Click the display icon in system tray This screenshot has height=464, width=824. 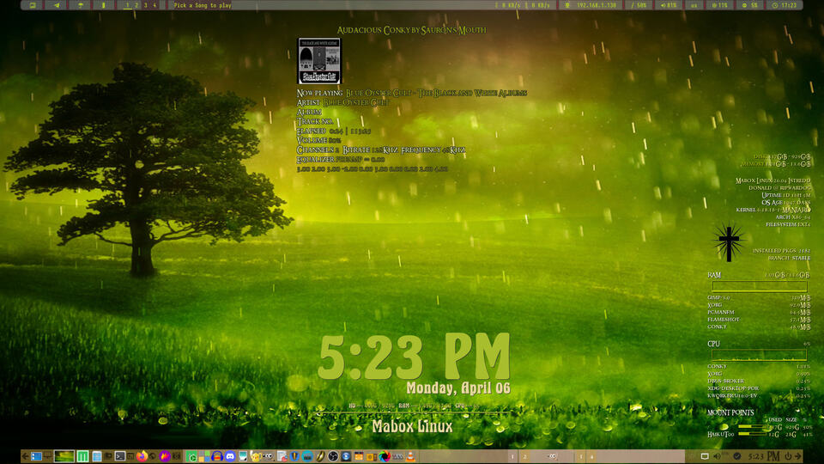[706, 456]
